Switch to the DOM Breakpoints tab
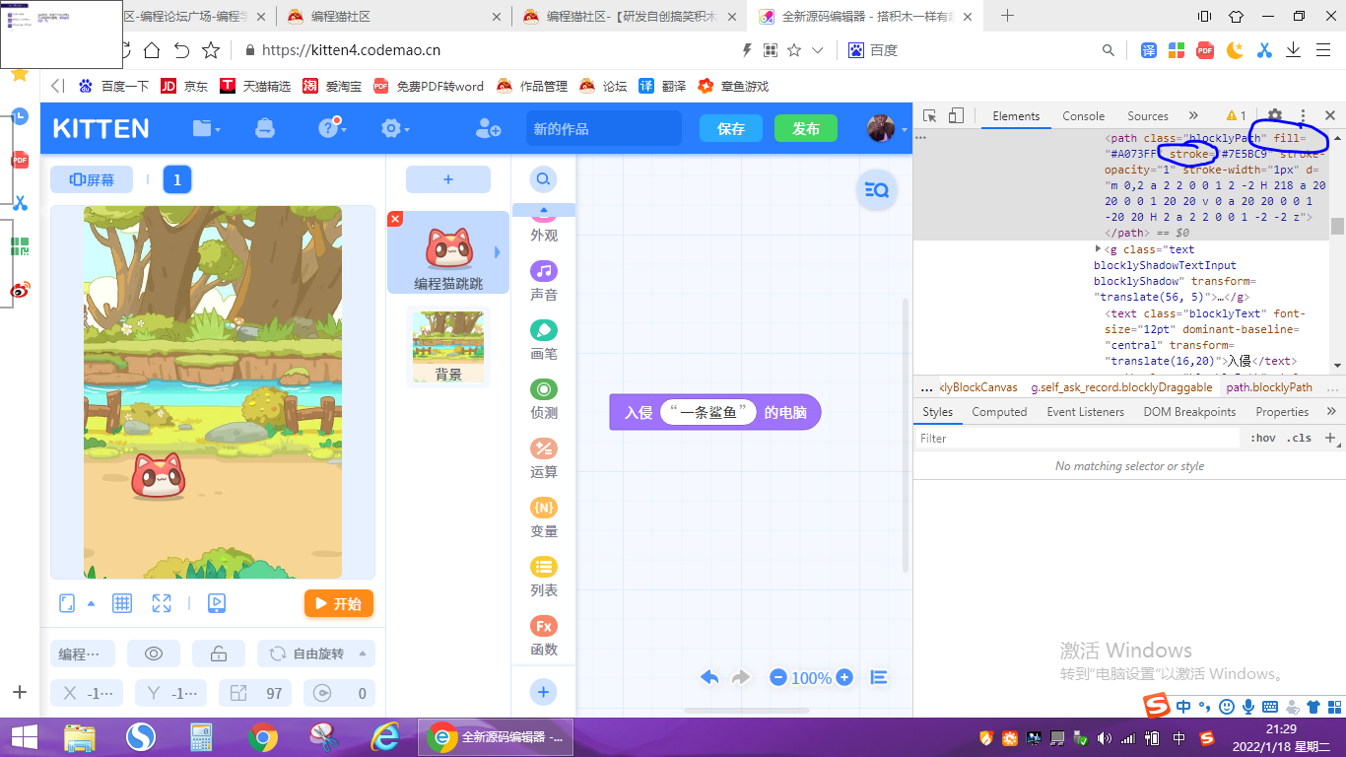The image size is (1346, 757). click(x=1189, y=412)
